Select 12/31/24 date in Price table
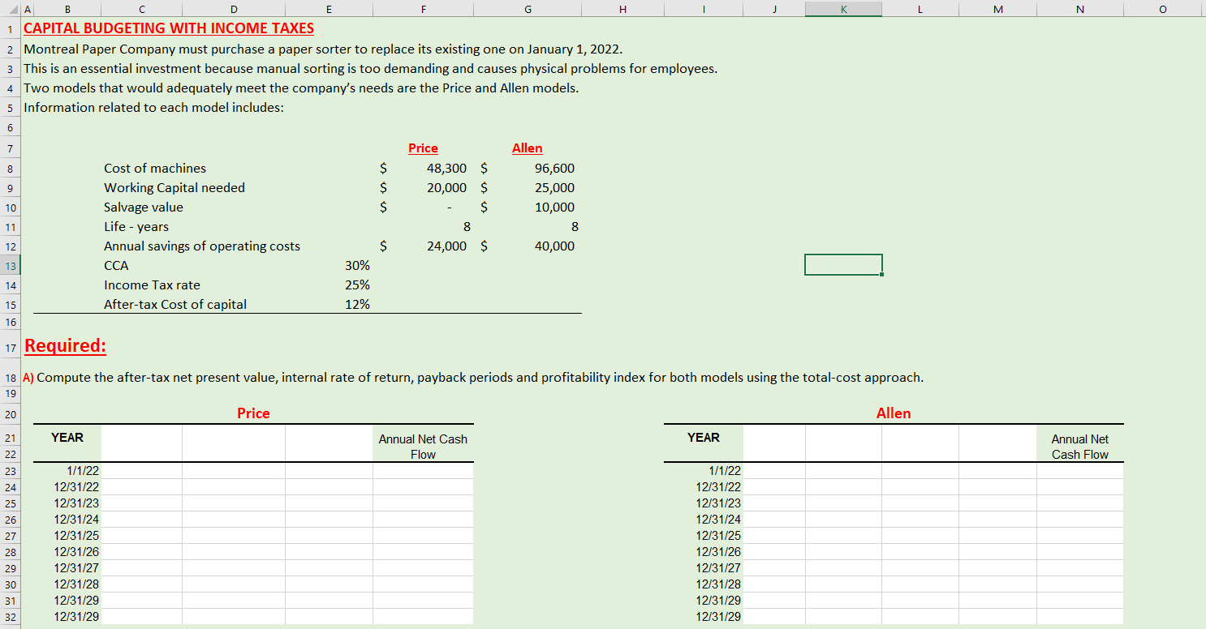The image size is (1206, 629). pos(76,520)
